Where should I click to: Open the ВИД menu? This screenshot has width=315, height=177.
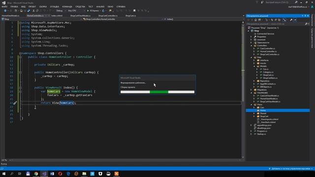click(23, 6)
